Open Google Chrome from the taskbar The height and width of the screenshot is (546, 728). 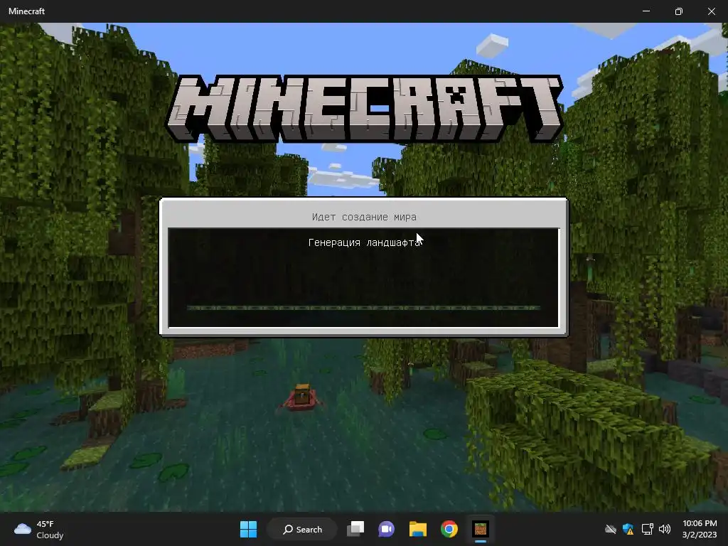449,529
